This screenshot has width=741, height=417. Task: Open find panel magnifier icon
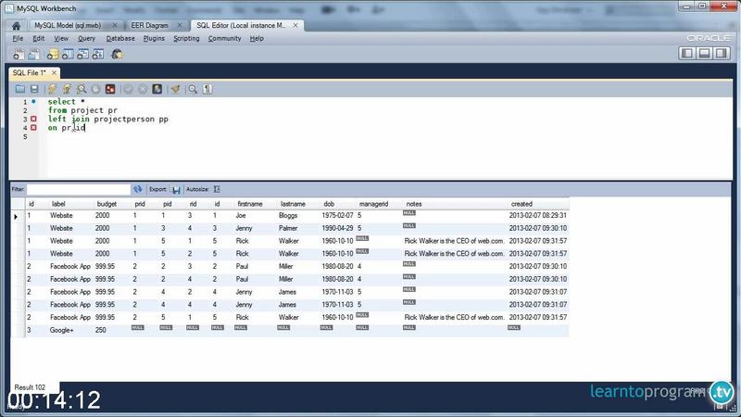[x=193, y=89]
